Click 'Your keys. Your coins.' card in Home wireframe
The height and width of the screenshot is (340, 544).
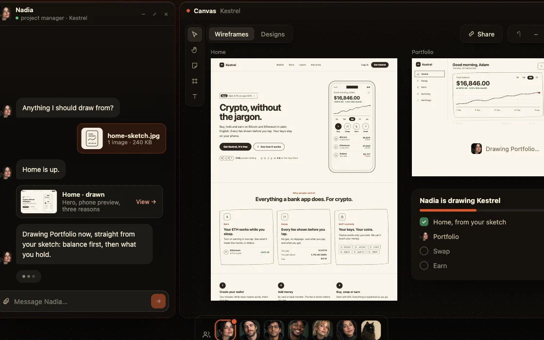(x=361, y=237)
